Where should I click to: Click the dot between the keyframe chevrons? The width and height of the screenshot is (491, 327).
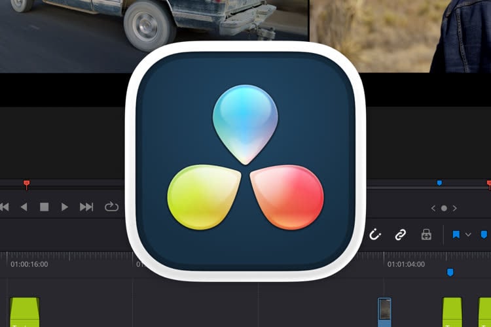click(444, 208)
